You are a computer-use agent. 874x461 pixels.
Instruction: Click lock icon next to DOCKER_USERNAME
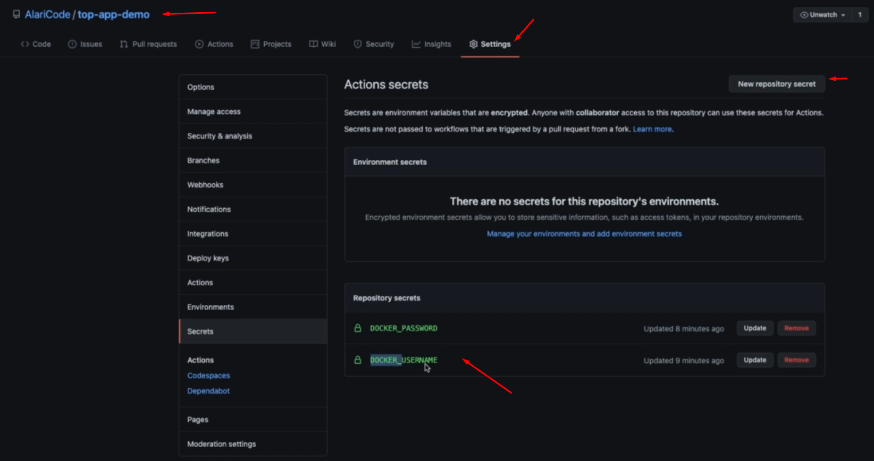click(358, 360)
